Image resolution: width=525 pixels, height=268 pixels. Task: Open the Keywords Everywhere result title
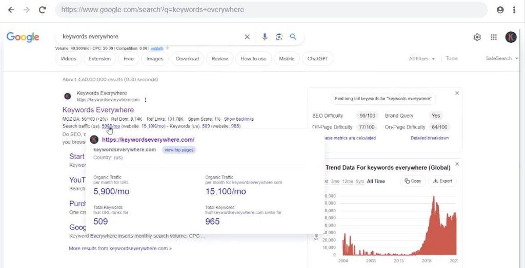click(x=98, y=110)
